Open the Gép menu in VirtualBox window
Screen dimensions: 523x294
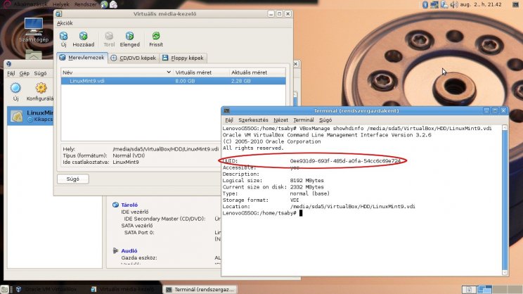click(x=25, y=73)
